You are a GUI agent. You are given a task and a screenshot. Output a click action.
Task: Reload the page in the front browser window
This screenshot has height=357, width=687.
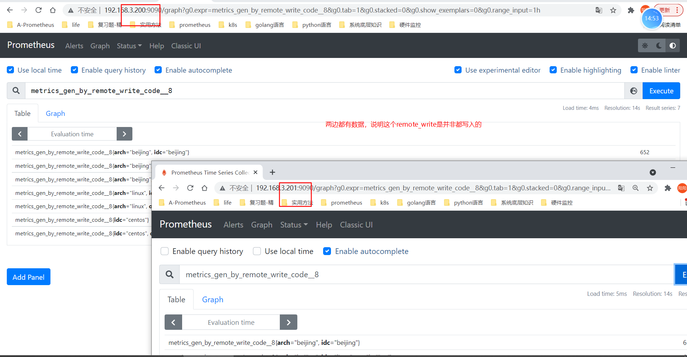pos(190,188)
